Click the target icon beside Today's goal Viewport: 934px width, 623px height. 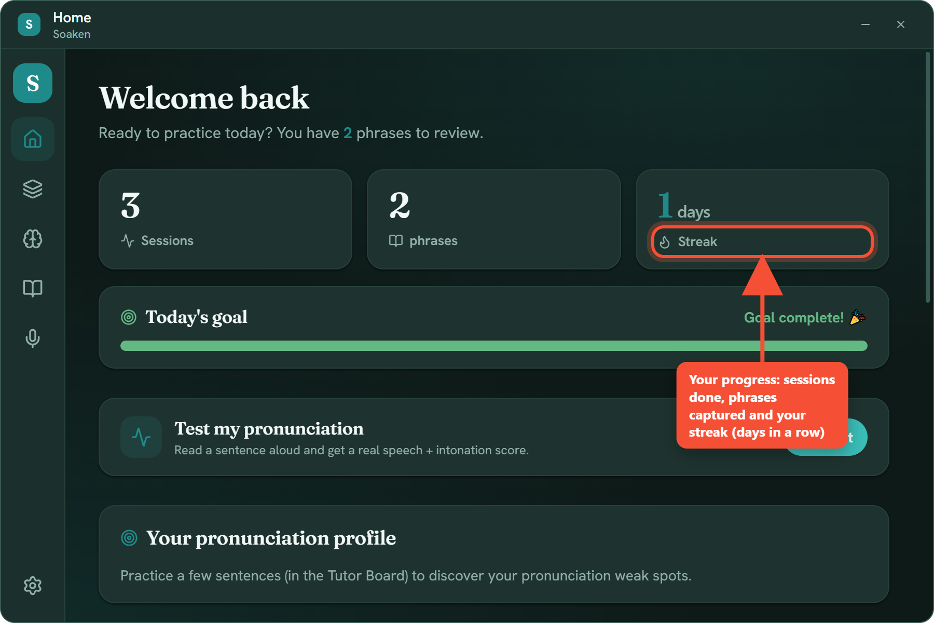point(129,317)
